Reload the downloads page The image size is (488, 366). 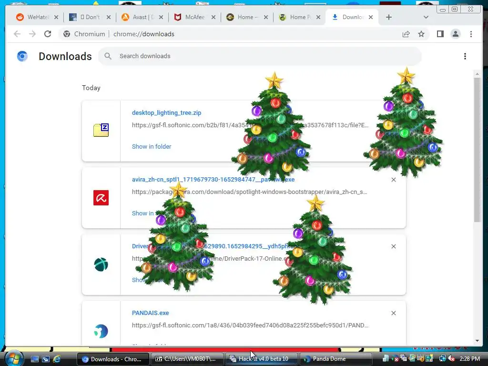click(x=48, y=34)
